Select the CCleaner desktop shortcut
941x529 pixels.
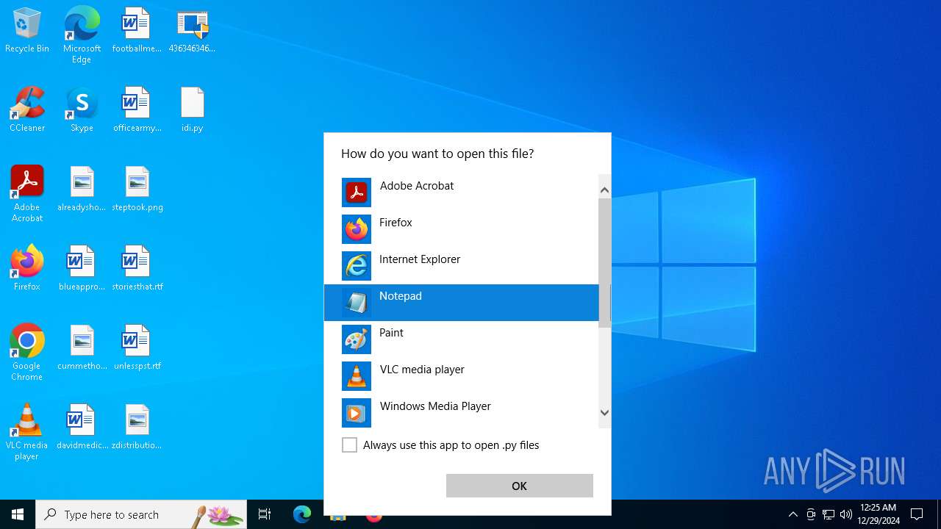coord(27,110)
